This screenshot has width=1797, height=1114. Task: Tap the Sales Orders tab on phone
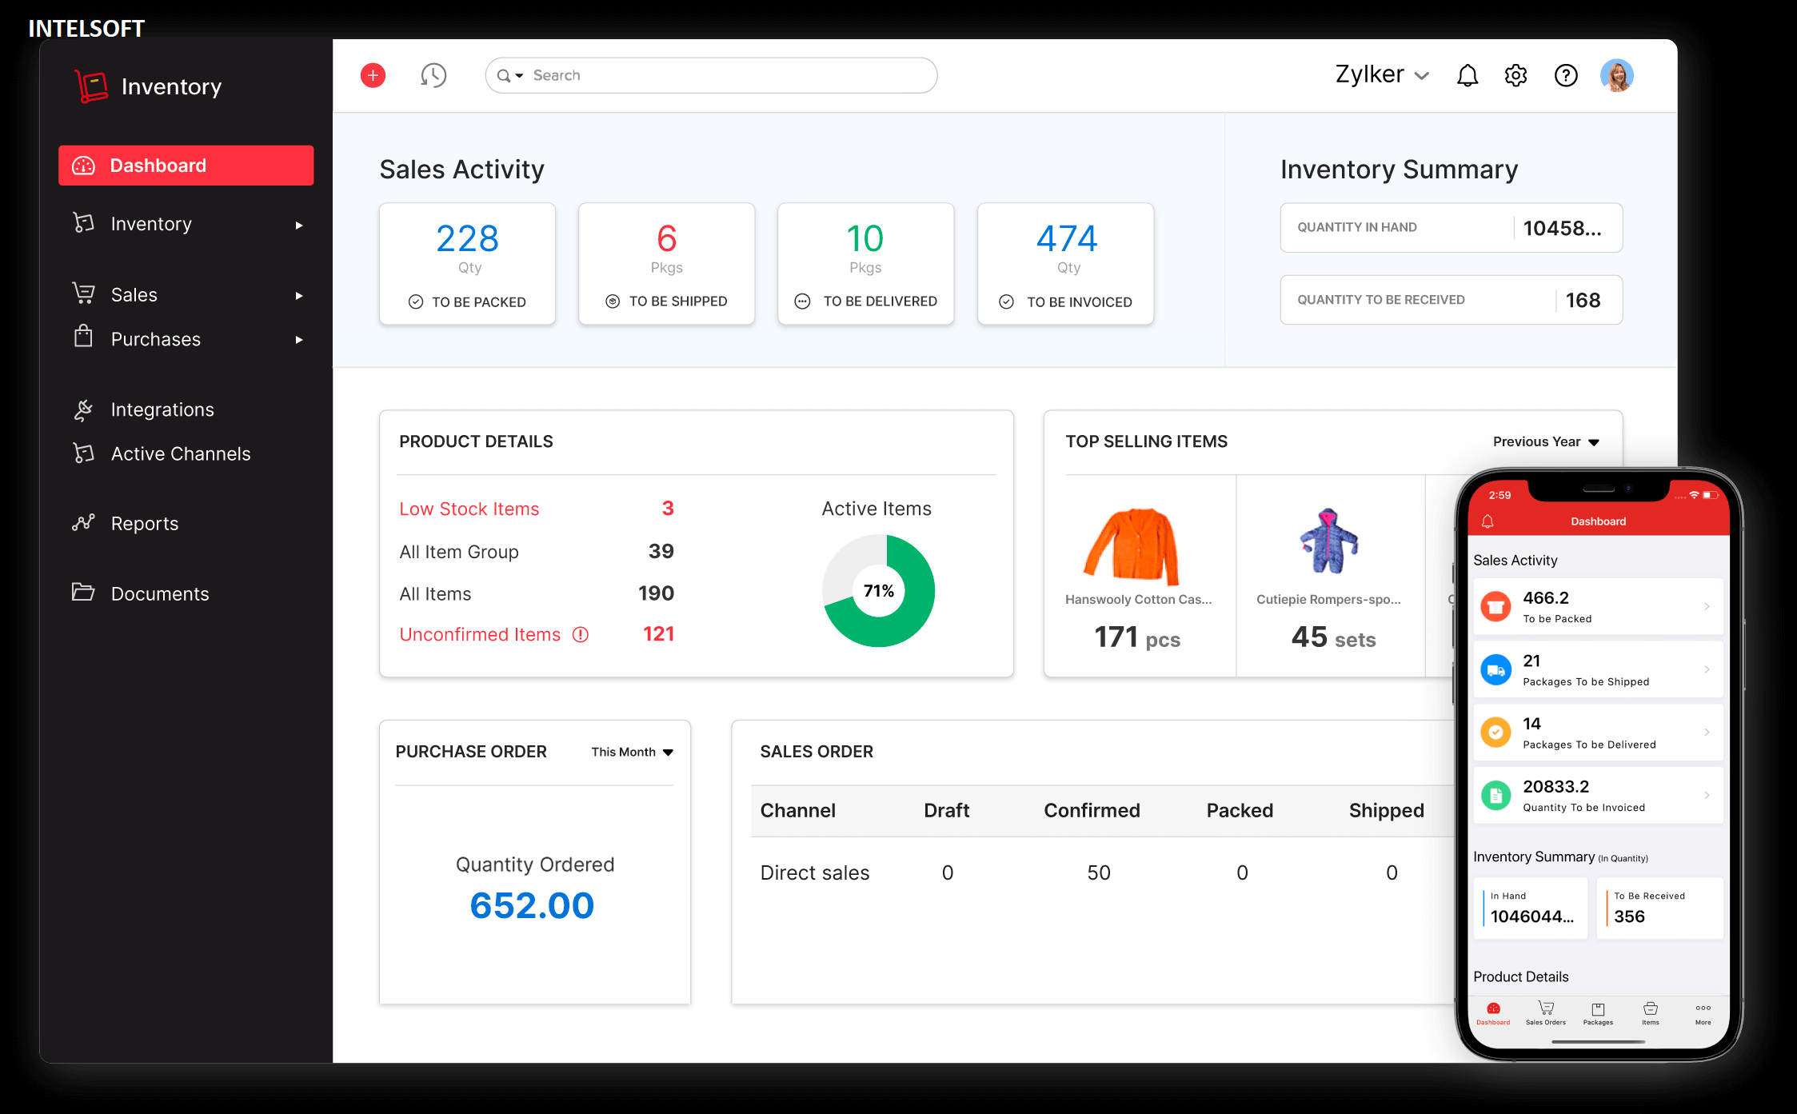1545,1013
